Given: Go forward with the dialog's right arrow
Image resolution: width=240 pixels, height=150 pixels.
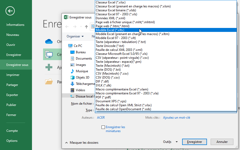Looking at the screenshot, I should [x=75, y=27].
